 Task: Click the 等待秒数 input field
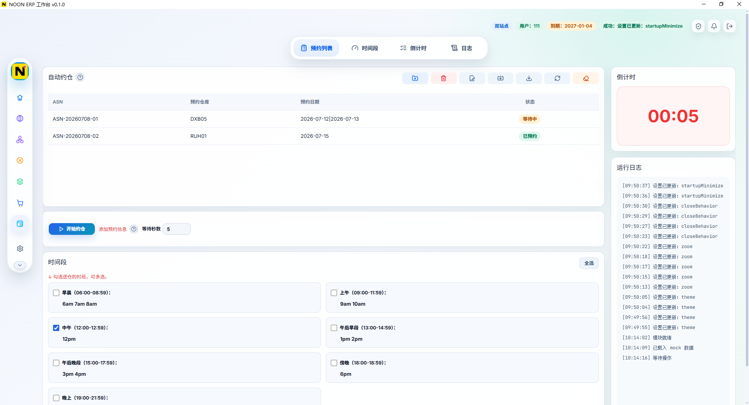click(x=177, y=229)
